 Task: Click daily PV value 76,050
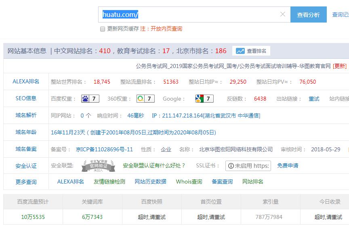308,82
